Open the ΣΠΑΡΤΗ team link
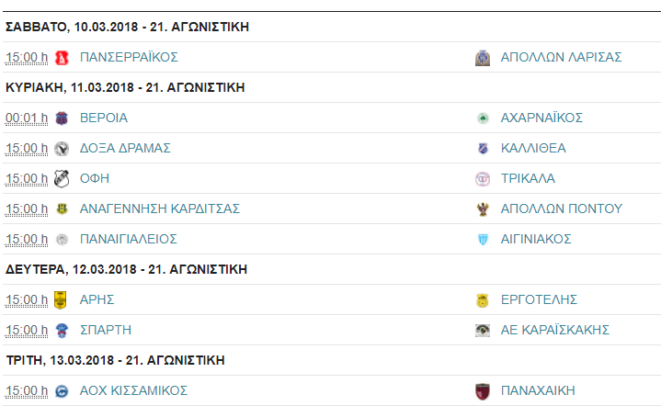This screenshot has height=406, width=661. point(106,330)
